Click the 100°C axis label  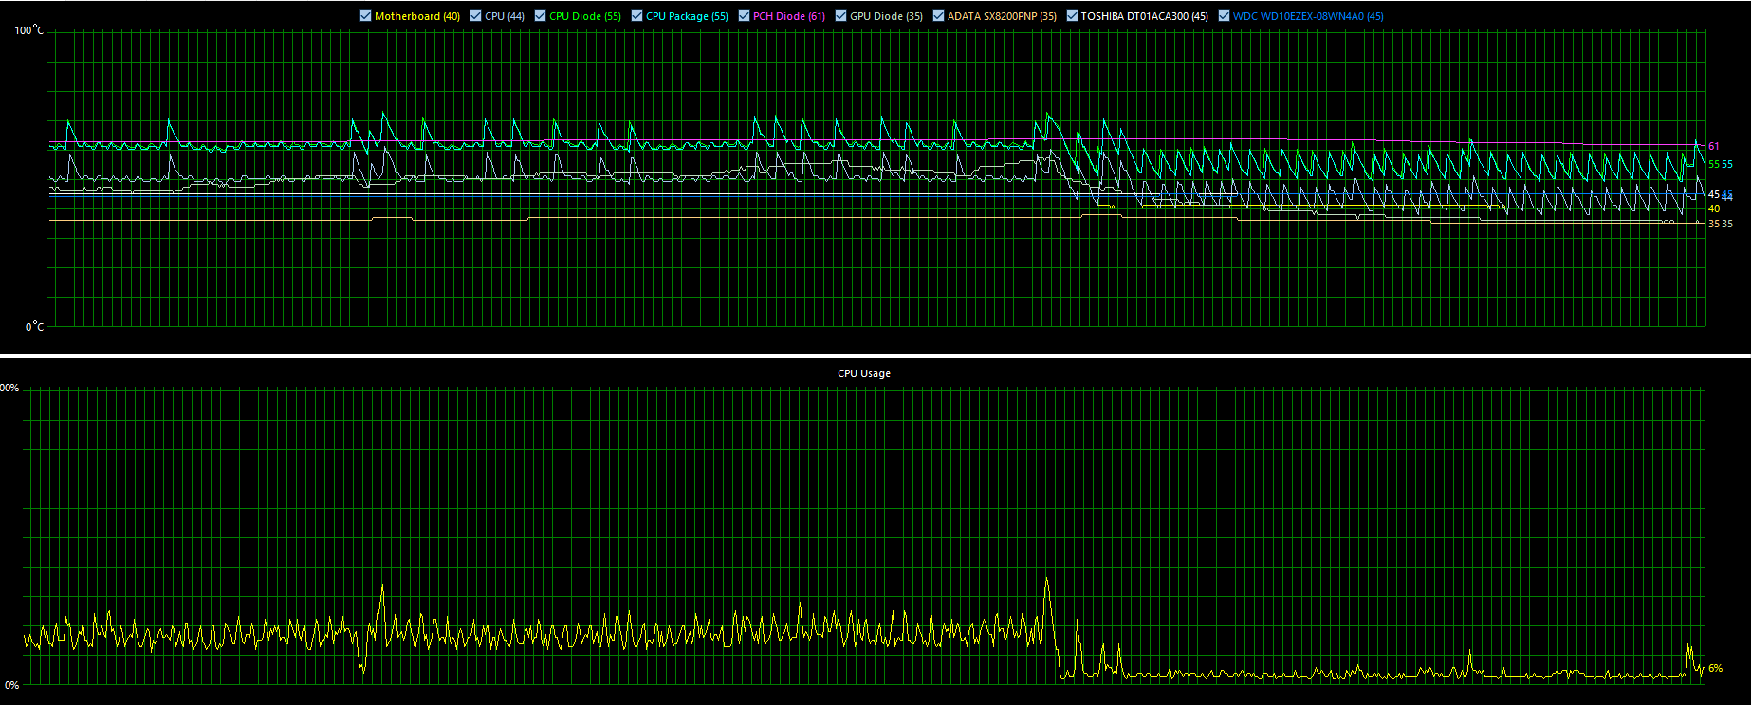coord(28,30)
